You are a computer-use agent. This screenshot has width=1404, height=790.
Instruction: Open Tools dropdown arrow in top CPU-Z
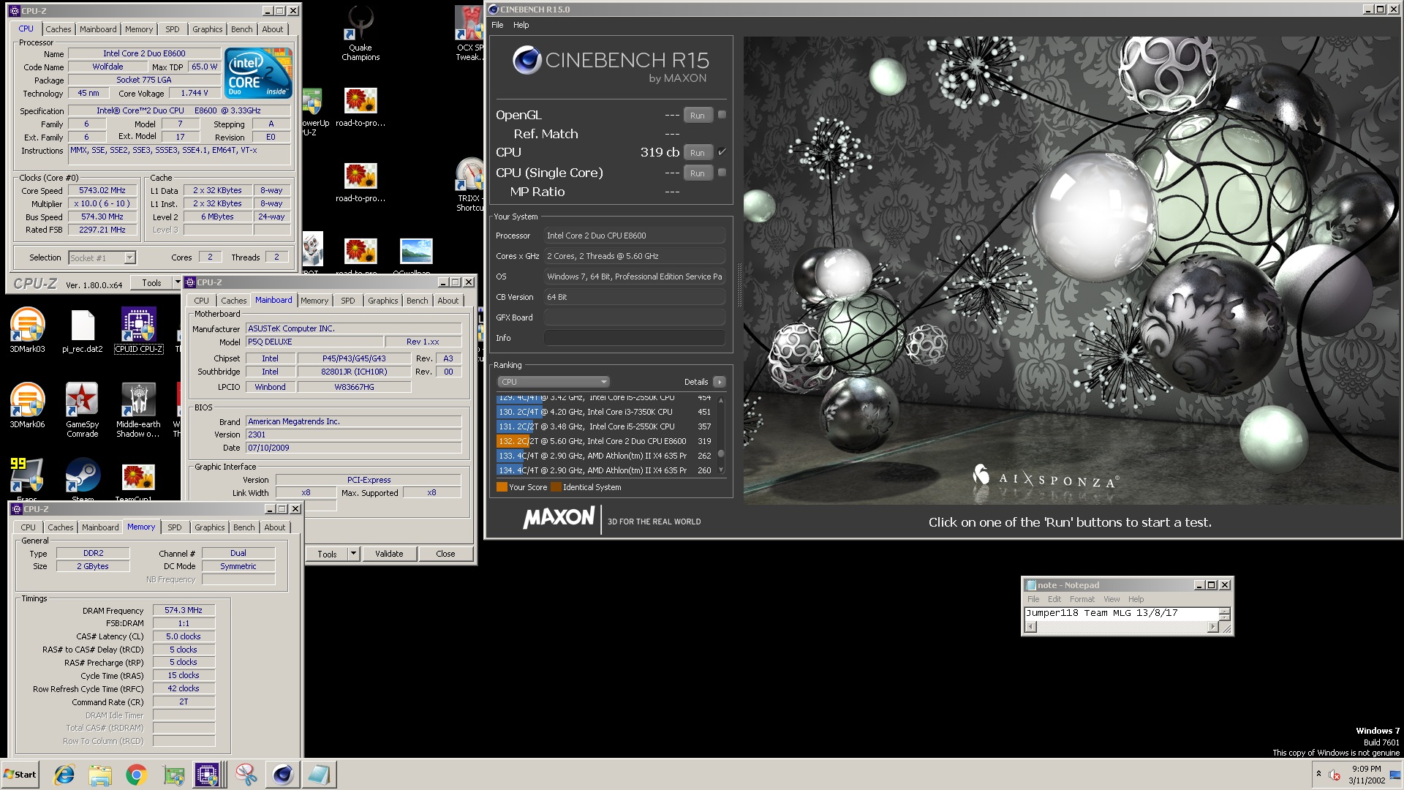(x=177, y=283)
